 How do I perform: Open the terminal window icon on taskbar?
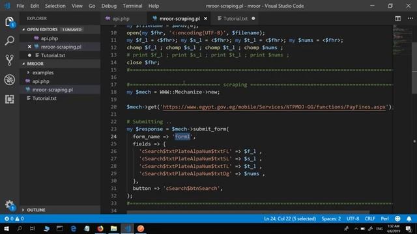(x=59, y=228)
